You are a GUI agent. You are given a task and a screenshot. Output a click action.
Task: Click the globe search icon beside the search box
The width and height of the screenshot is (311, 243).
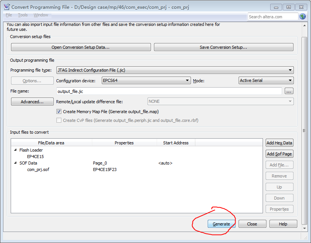pyautogui.click(x=303, y=16)
